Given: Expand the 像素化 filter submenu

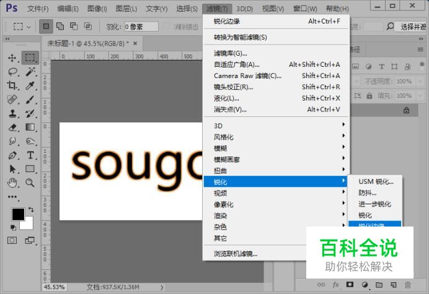Looking at the screenshot, I should pos(275,204).
